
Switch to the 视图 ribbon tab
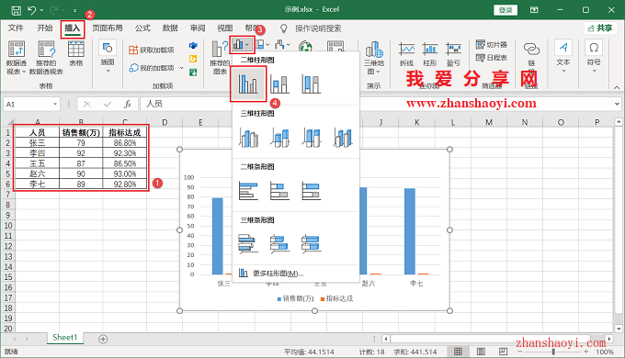click(x=225, y=28)
